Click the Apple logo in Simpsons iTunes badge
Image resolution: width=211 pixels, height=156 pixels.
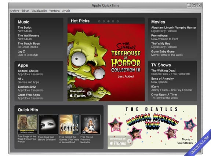71,95
